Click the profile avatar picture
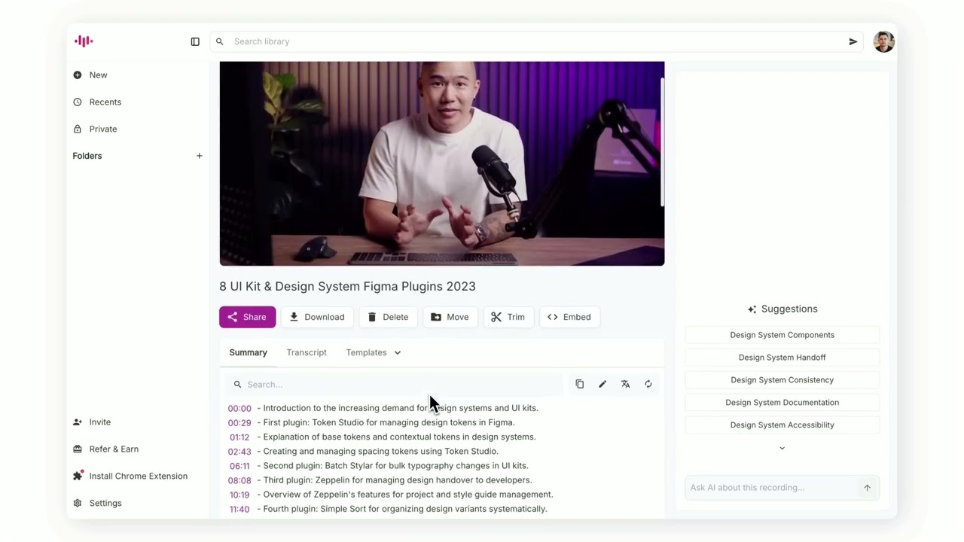Screen dimensions: 964x542 coord(883,41)
